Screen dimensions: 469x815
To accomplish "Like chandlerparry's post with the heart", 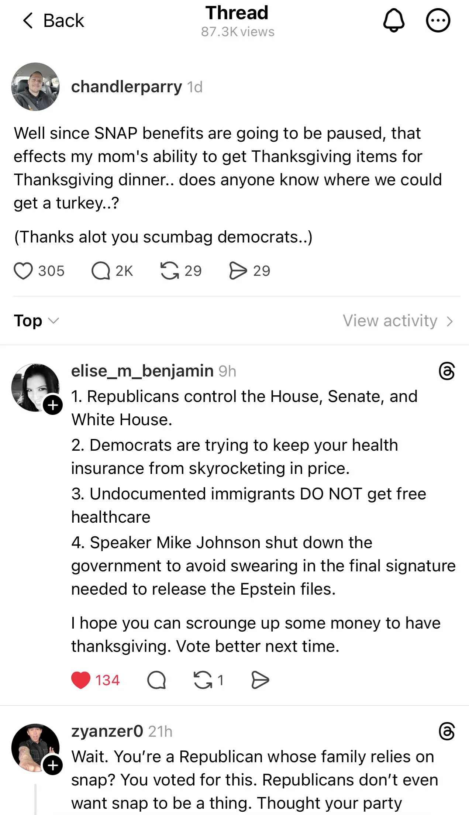I will click(23, 271).
